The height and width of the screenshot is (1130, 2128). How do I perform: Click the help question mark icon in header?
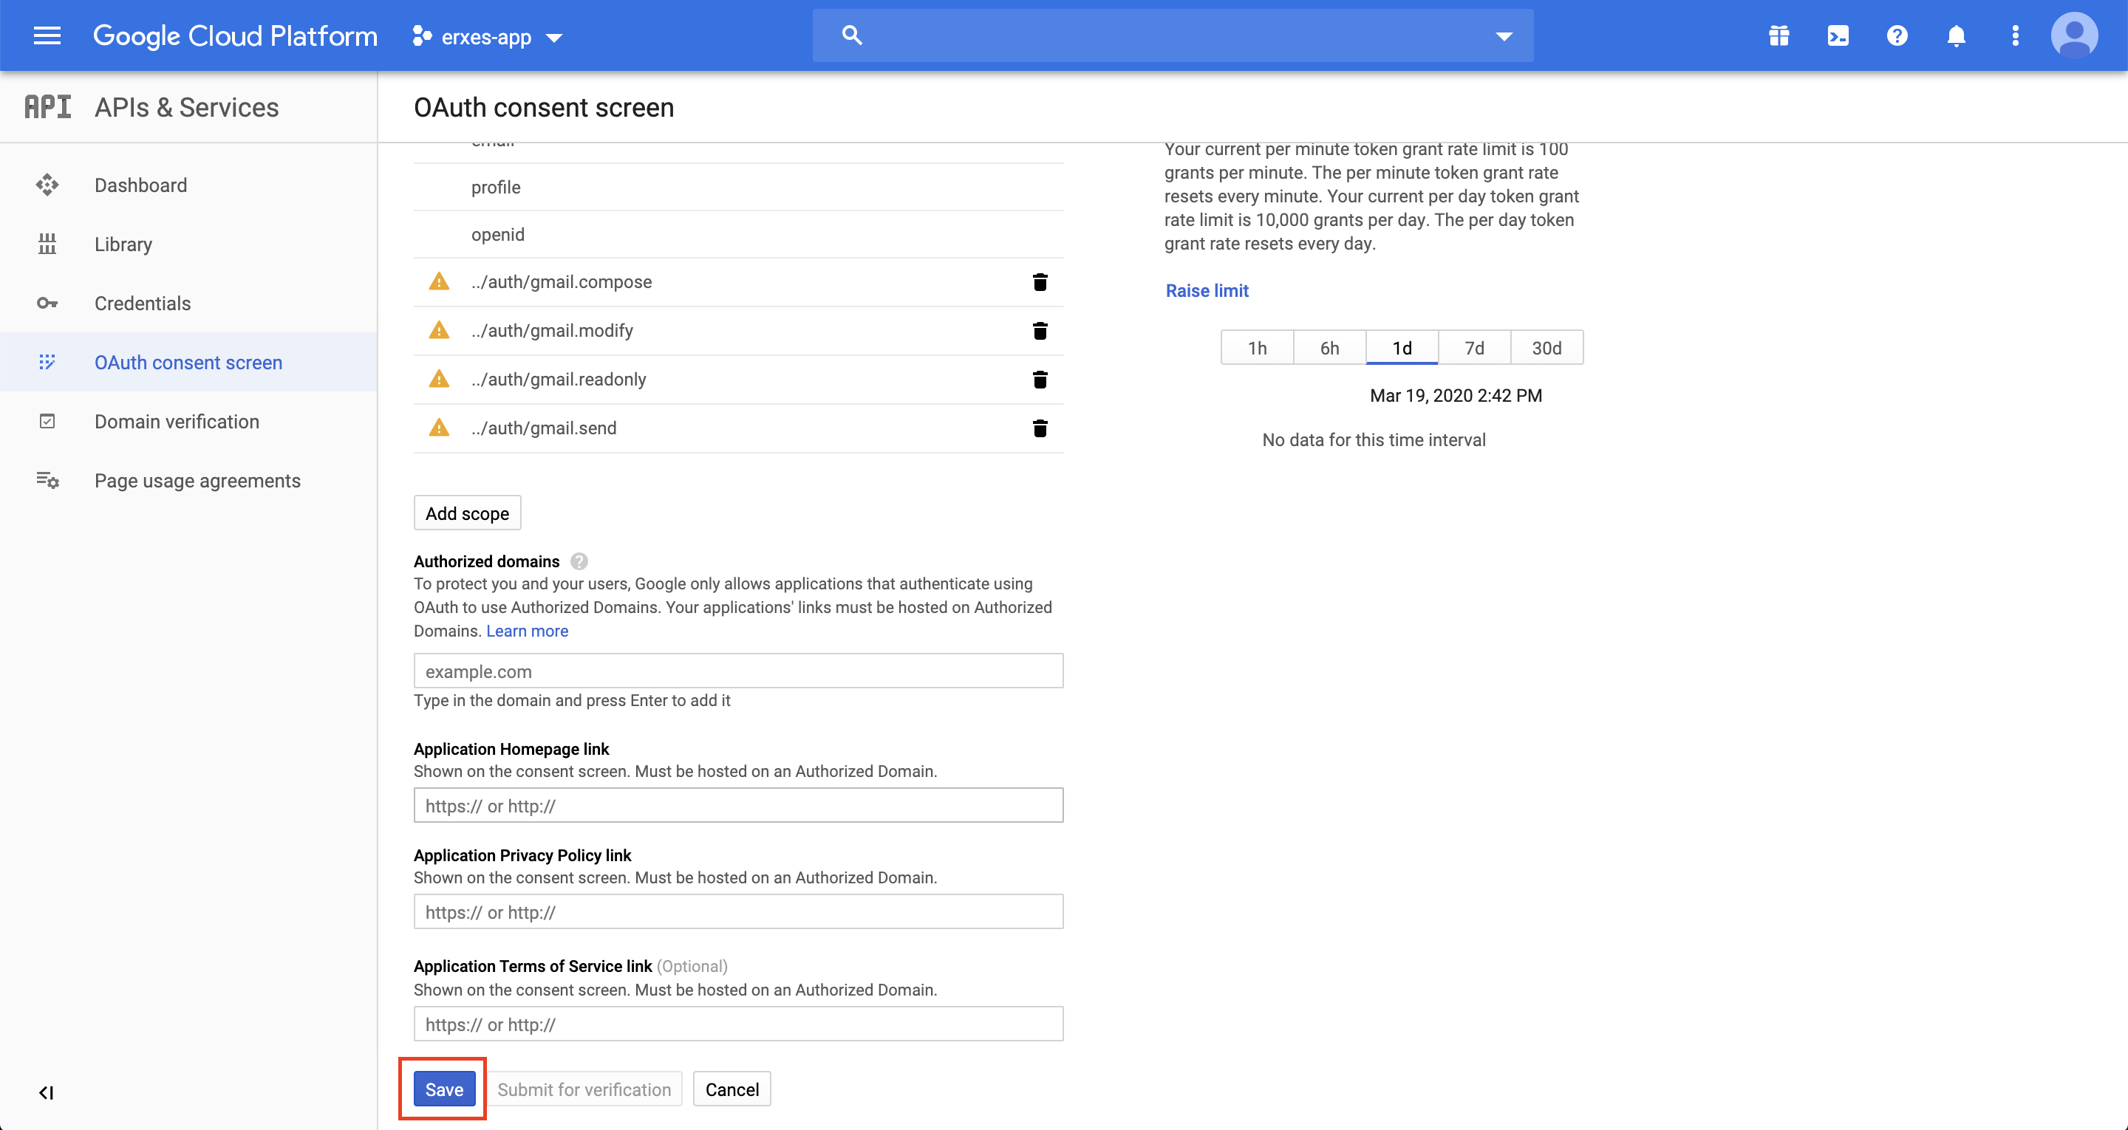click(x=1897, y=35)
